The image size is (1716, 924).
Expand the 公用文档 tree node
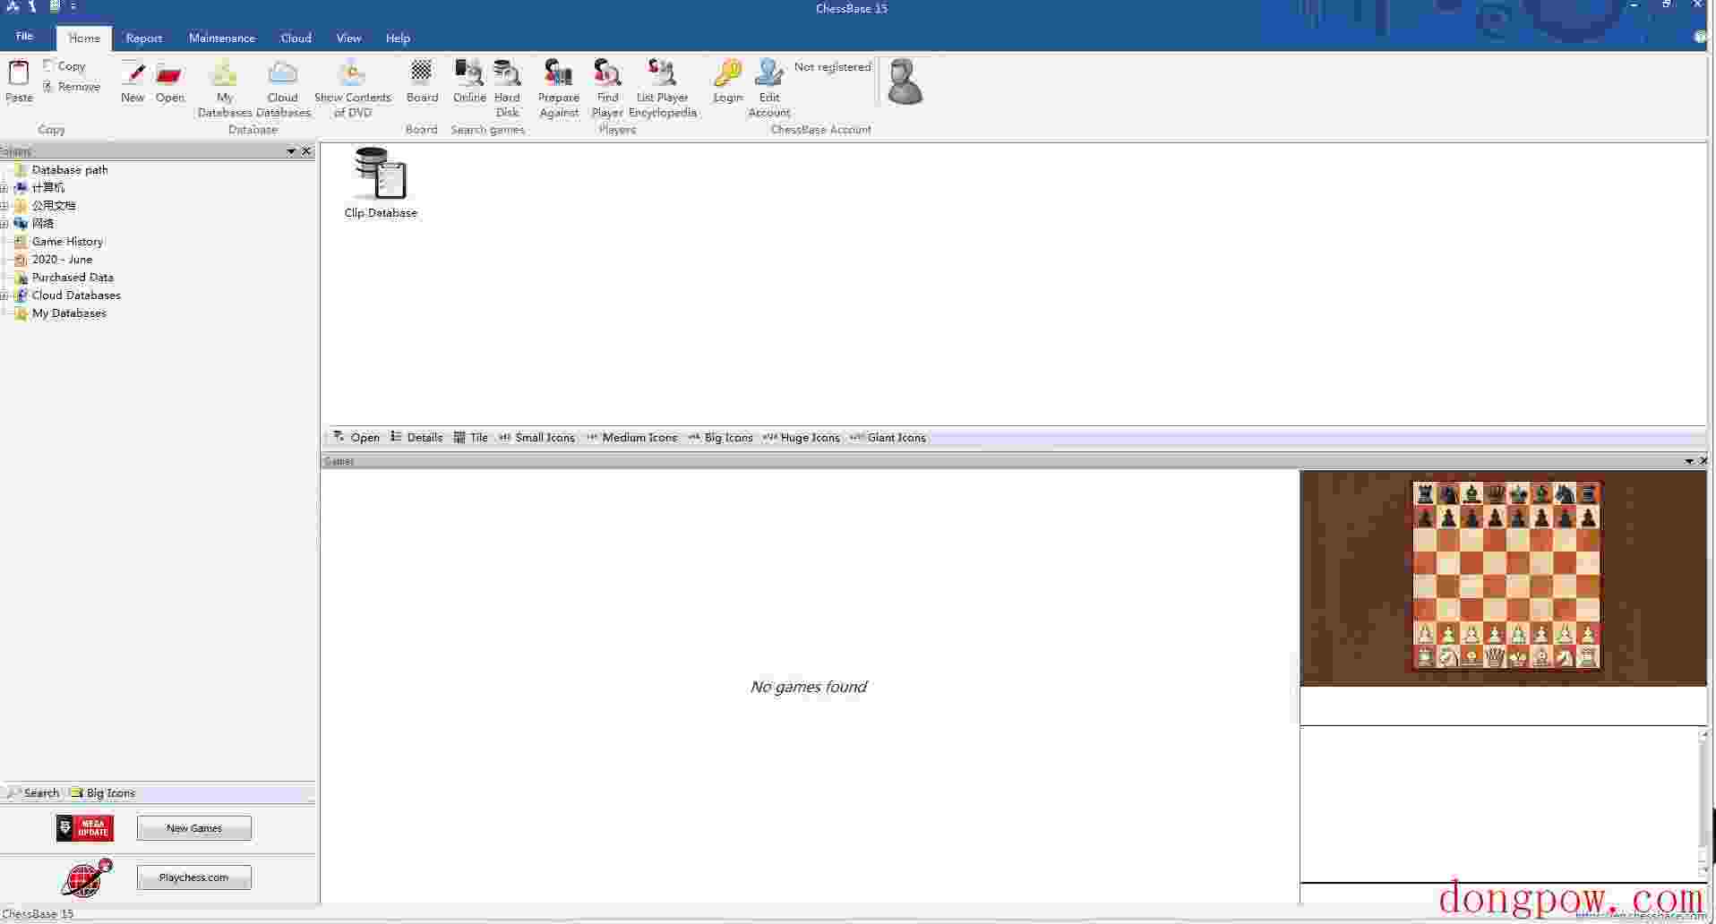[4, 206]
